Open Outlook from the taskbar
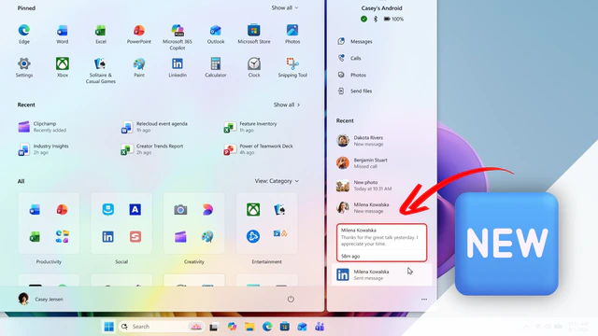The height and width of the screenshot is (336, 598). coord(302,327)
